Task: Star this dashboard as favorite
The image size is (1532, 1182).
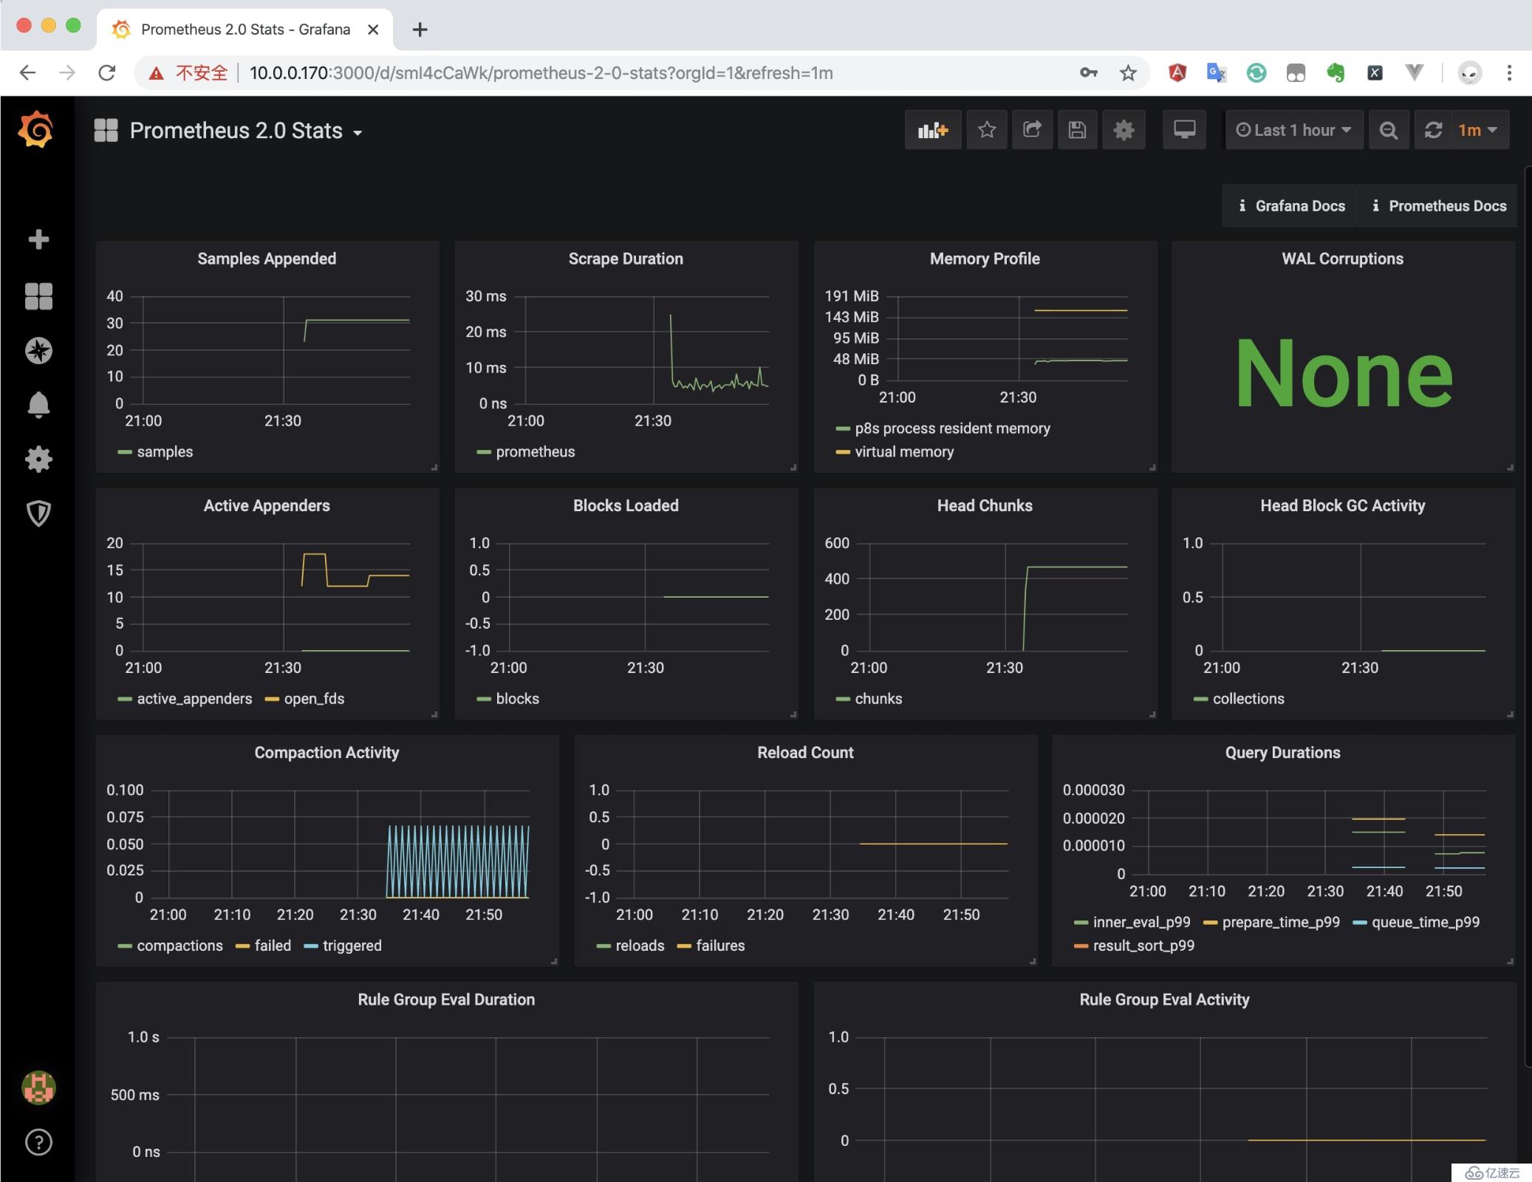Action: [x=987, y=130]
